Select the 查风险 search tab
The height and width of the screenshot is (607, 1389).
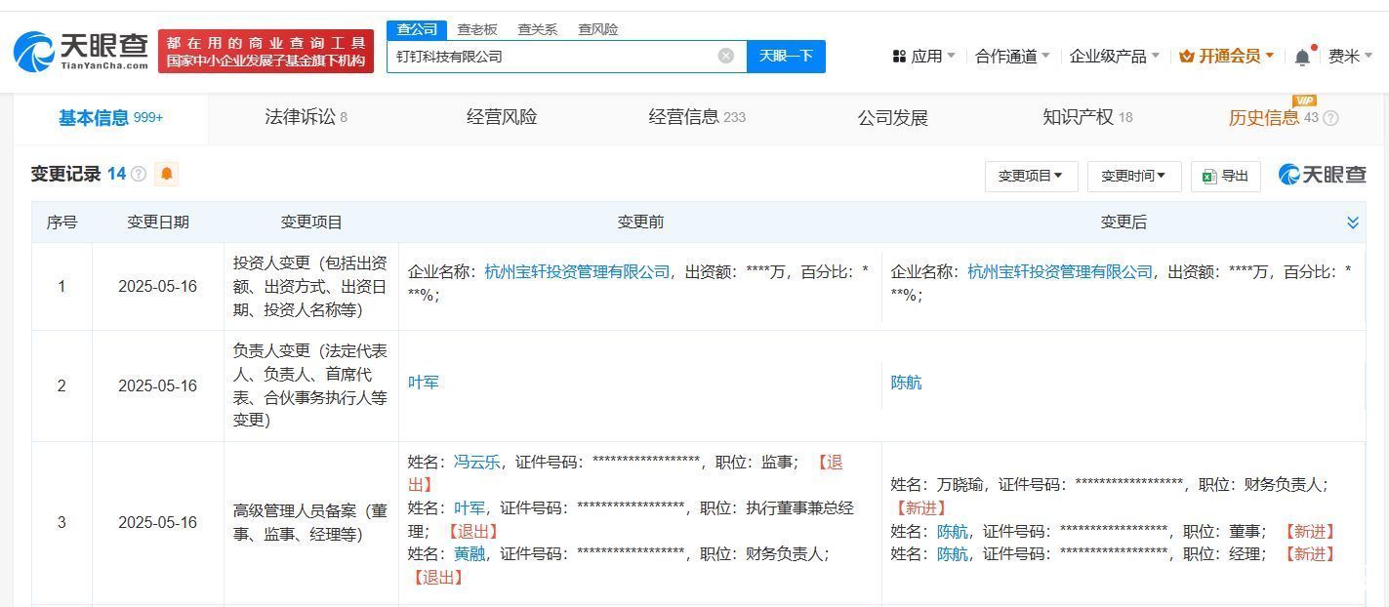click(597, 29)
